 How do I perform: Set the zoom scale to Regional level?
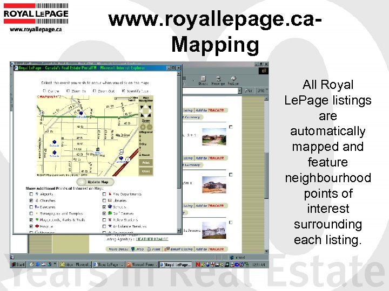coord(146,133)
